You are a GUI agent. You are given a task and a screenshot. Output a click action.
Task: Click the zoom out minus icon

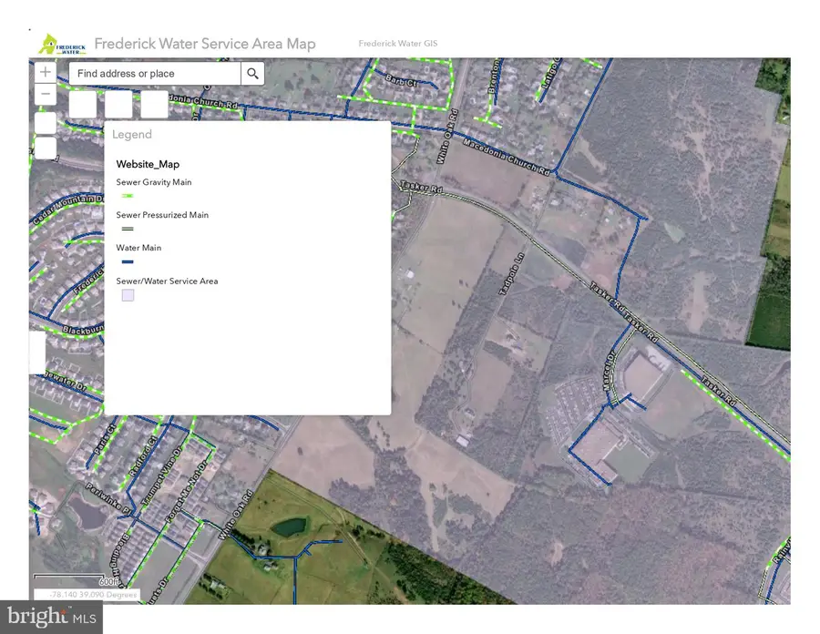tap(45, 94)
